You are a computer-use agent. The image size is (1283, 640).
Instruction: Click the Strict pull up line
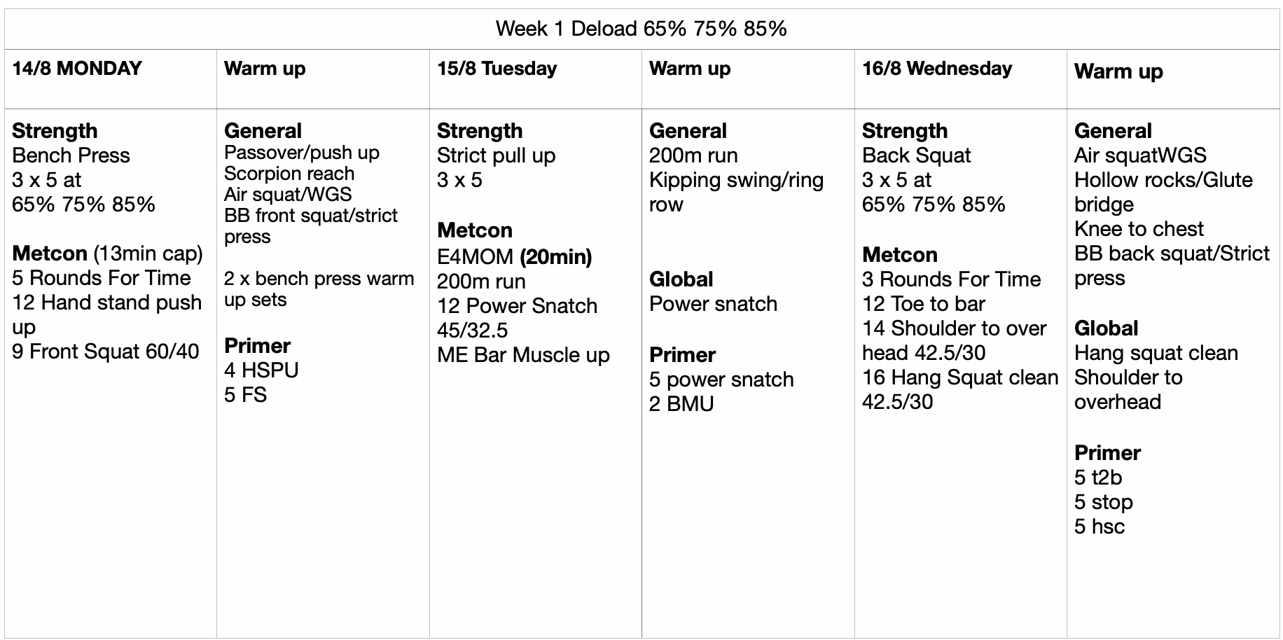pos(496,155)
